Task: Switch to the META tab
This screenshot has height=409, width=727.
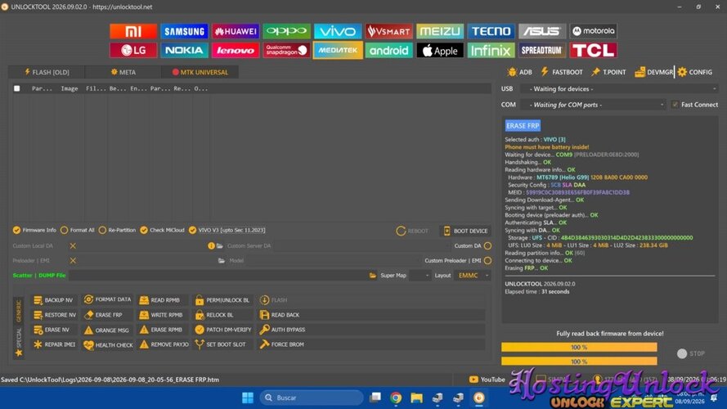Action: 123,72
